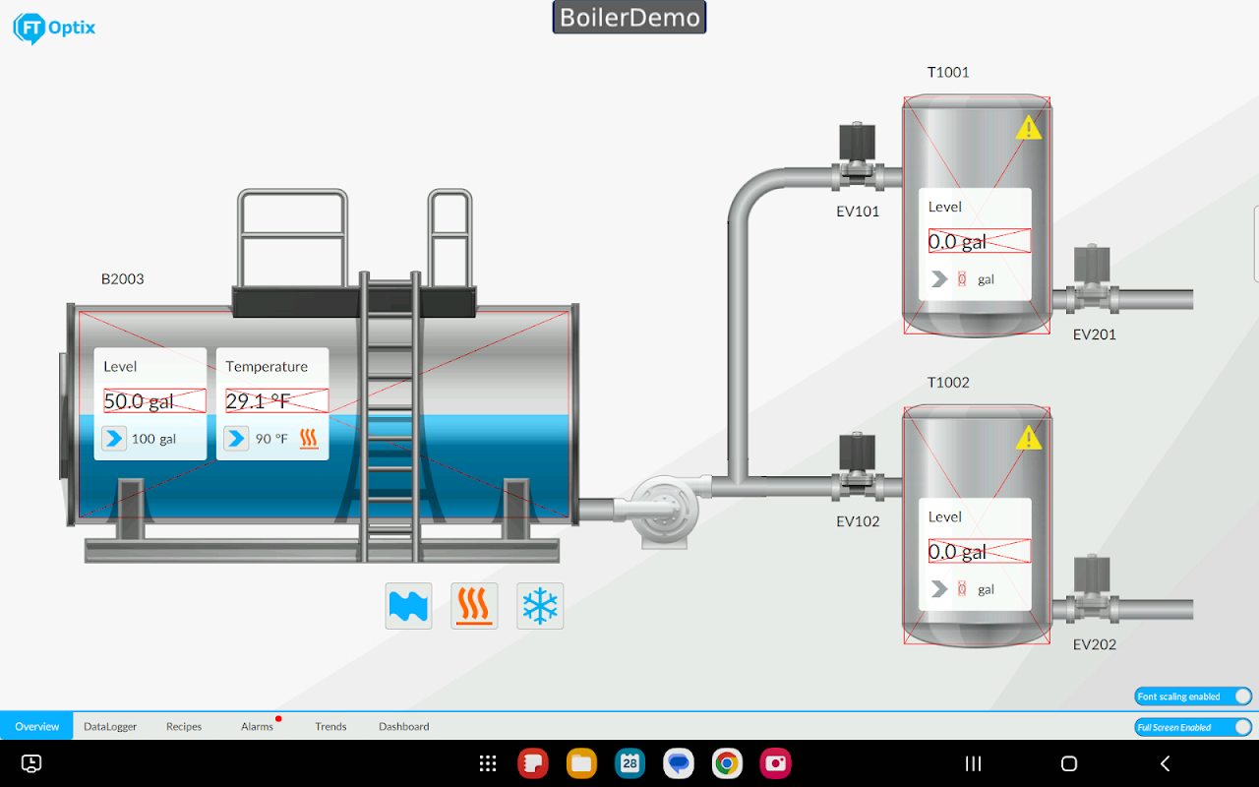Click the T1001 level setpoint arrow
This screenshot has width=1259, height=787.
939,279
